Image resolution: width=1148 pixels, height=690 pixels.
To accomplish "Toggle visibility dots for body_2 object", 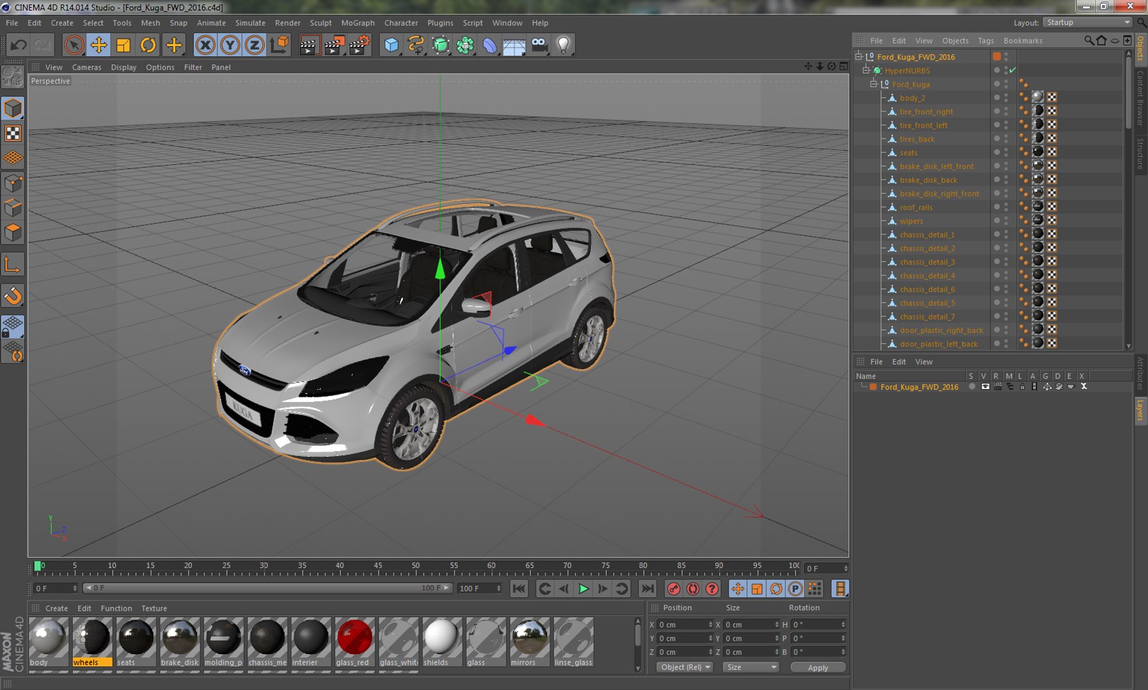I will pos(1005,98).
